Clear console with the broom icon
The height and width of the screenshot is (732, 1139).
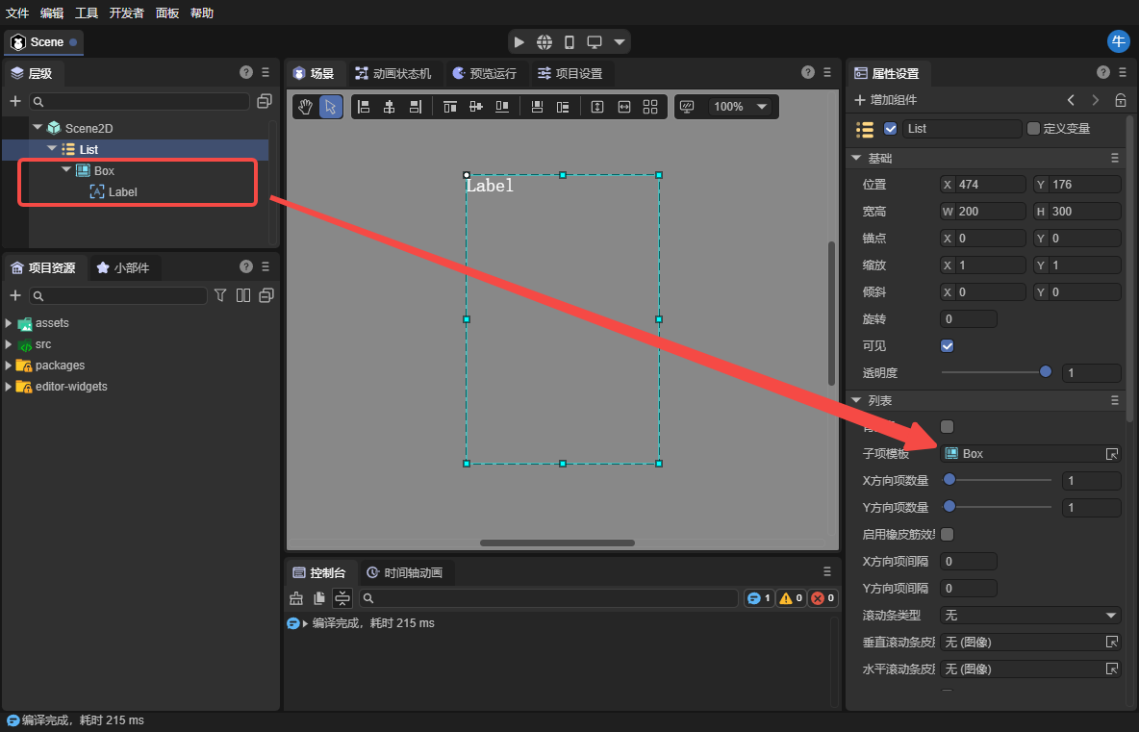296,598
